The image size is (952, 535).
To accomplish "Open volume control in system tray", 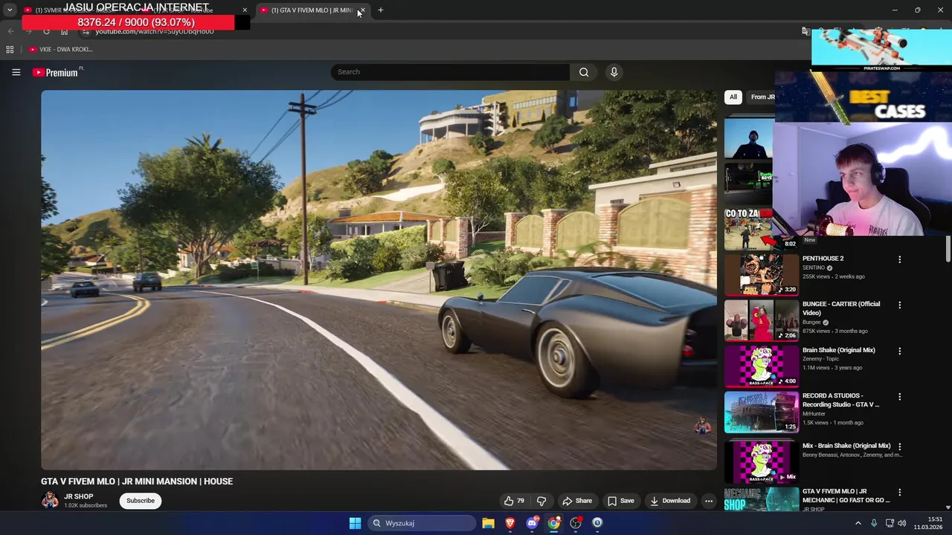I will tap(901, 523).
